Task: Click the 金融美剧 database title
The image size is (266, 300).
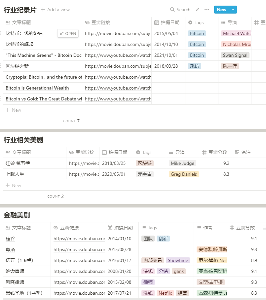Action: tap(17, 215)
